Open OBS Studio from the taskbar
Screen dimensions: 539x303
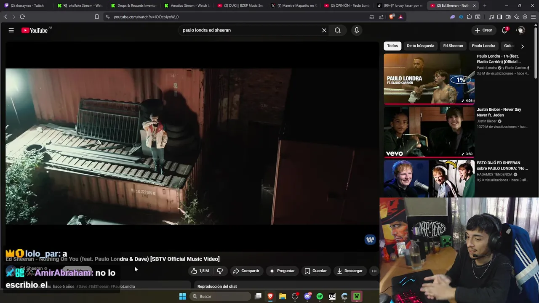click(295, 296)
